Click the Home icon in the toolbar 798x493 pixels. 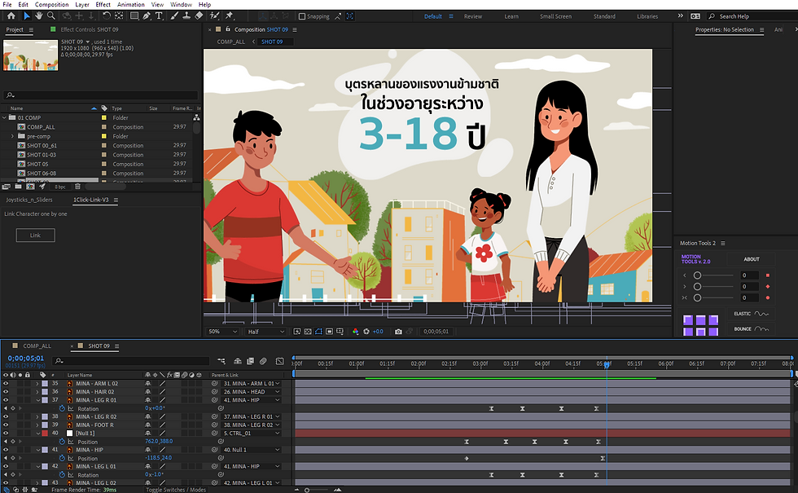[11, 15]
